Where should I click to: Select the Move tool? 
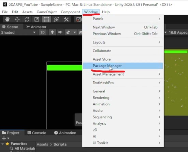17,19
